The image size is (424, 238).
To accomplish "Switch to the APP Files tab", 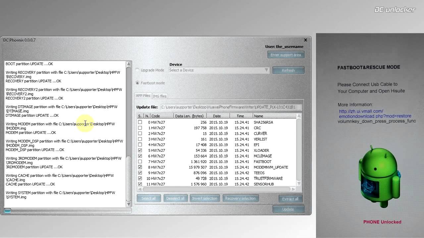I will tap(143, 96).
